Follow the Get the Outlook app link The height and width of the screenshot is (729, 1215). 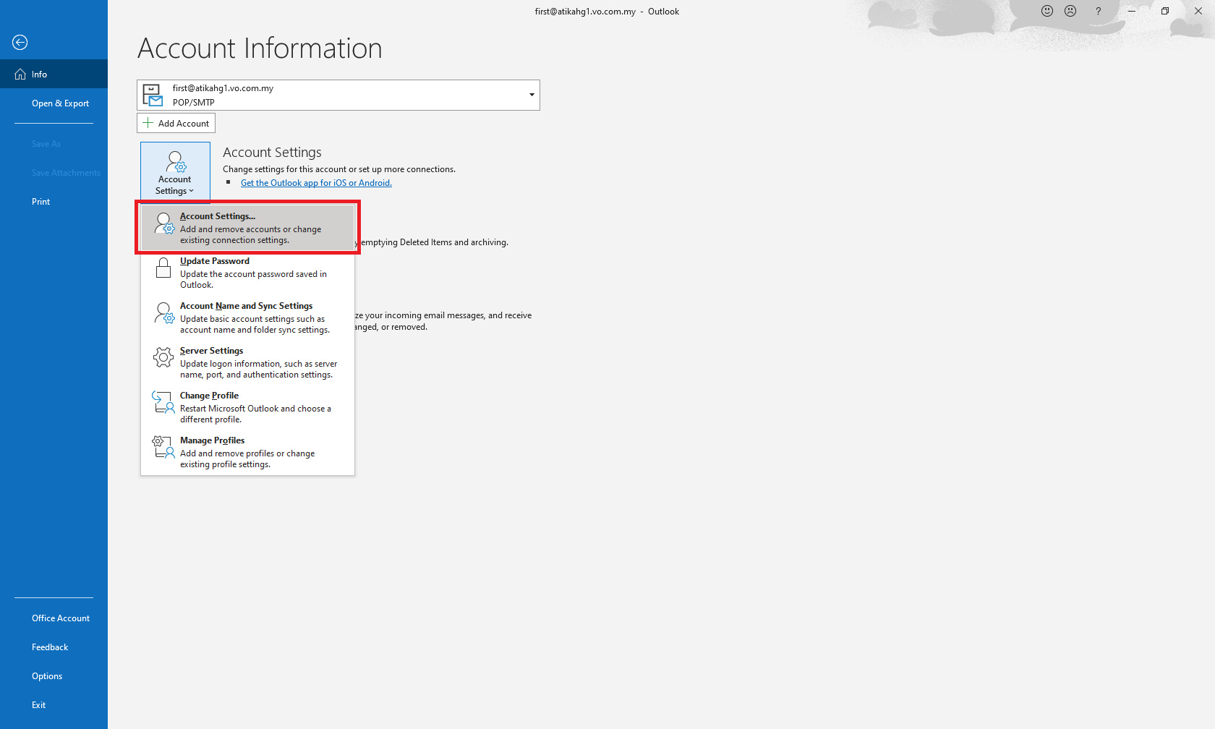point(316,183)
